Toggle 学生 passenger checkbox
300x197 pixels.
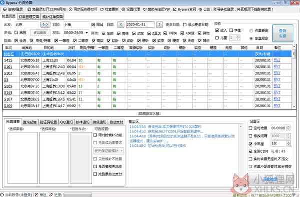click(231, 30)
